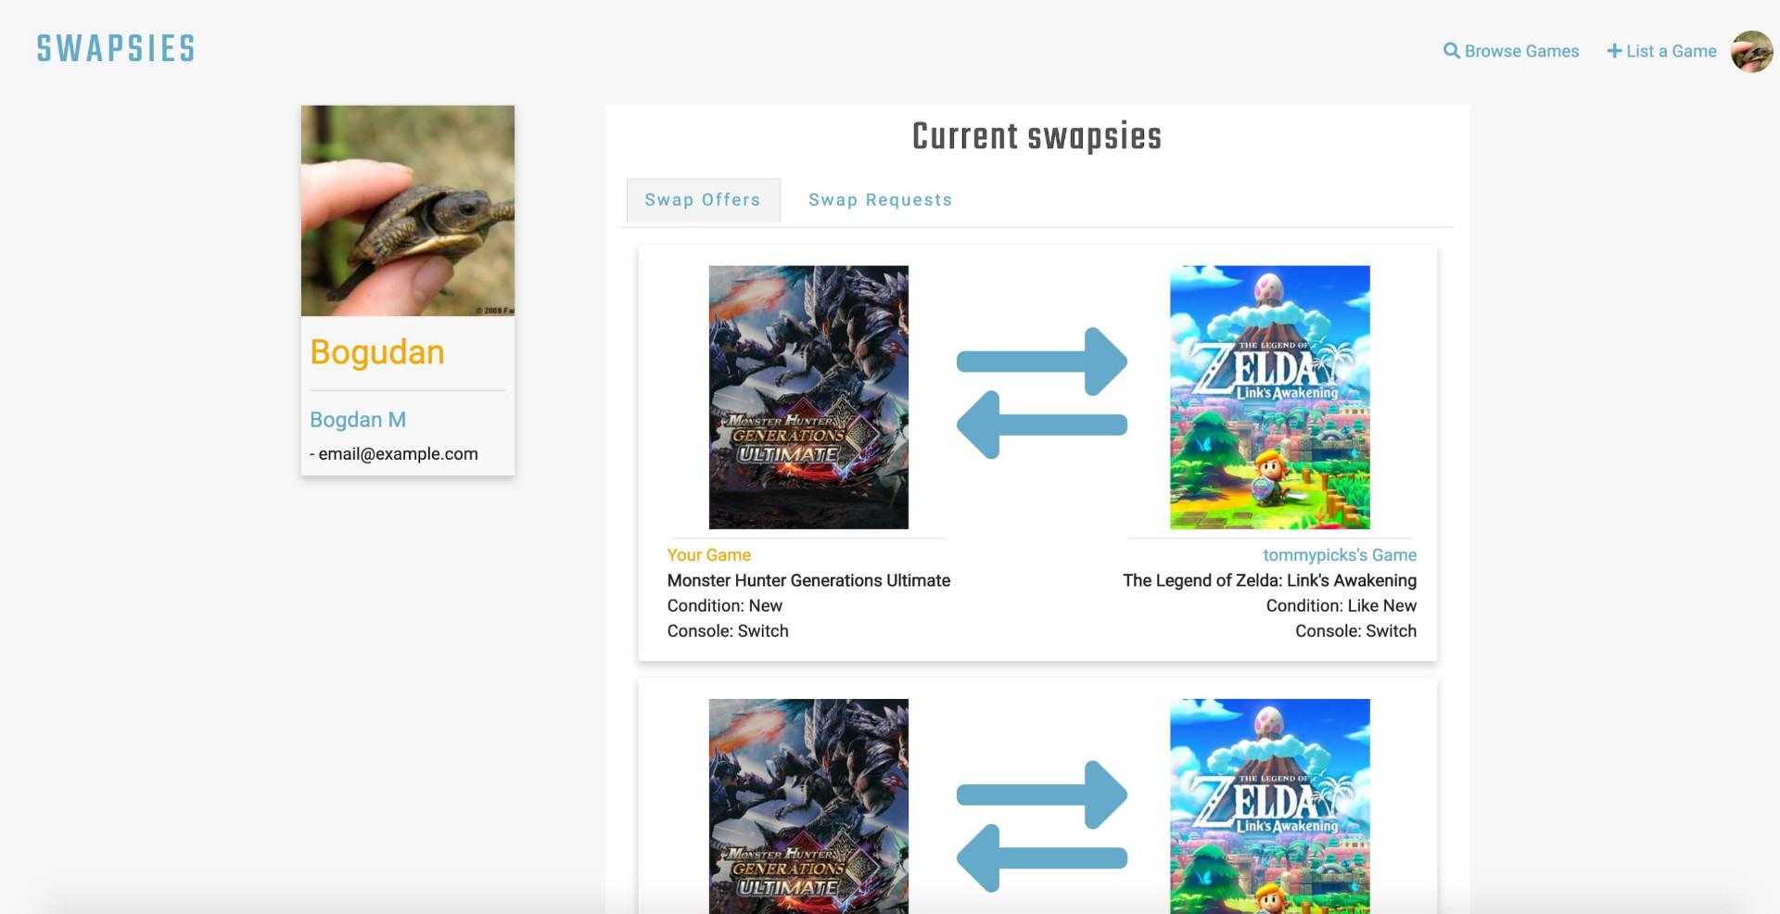The width and height of the screenshot is (1780, 914).
Task: Switch to the Swap Requests tab
Action: pyautogui.click(x=880, y=200)
